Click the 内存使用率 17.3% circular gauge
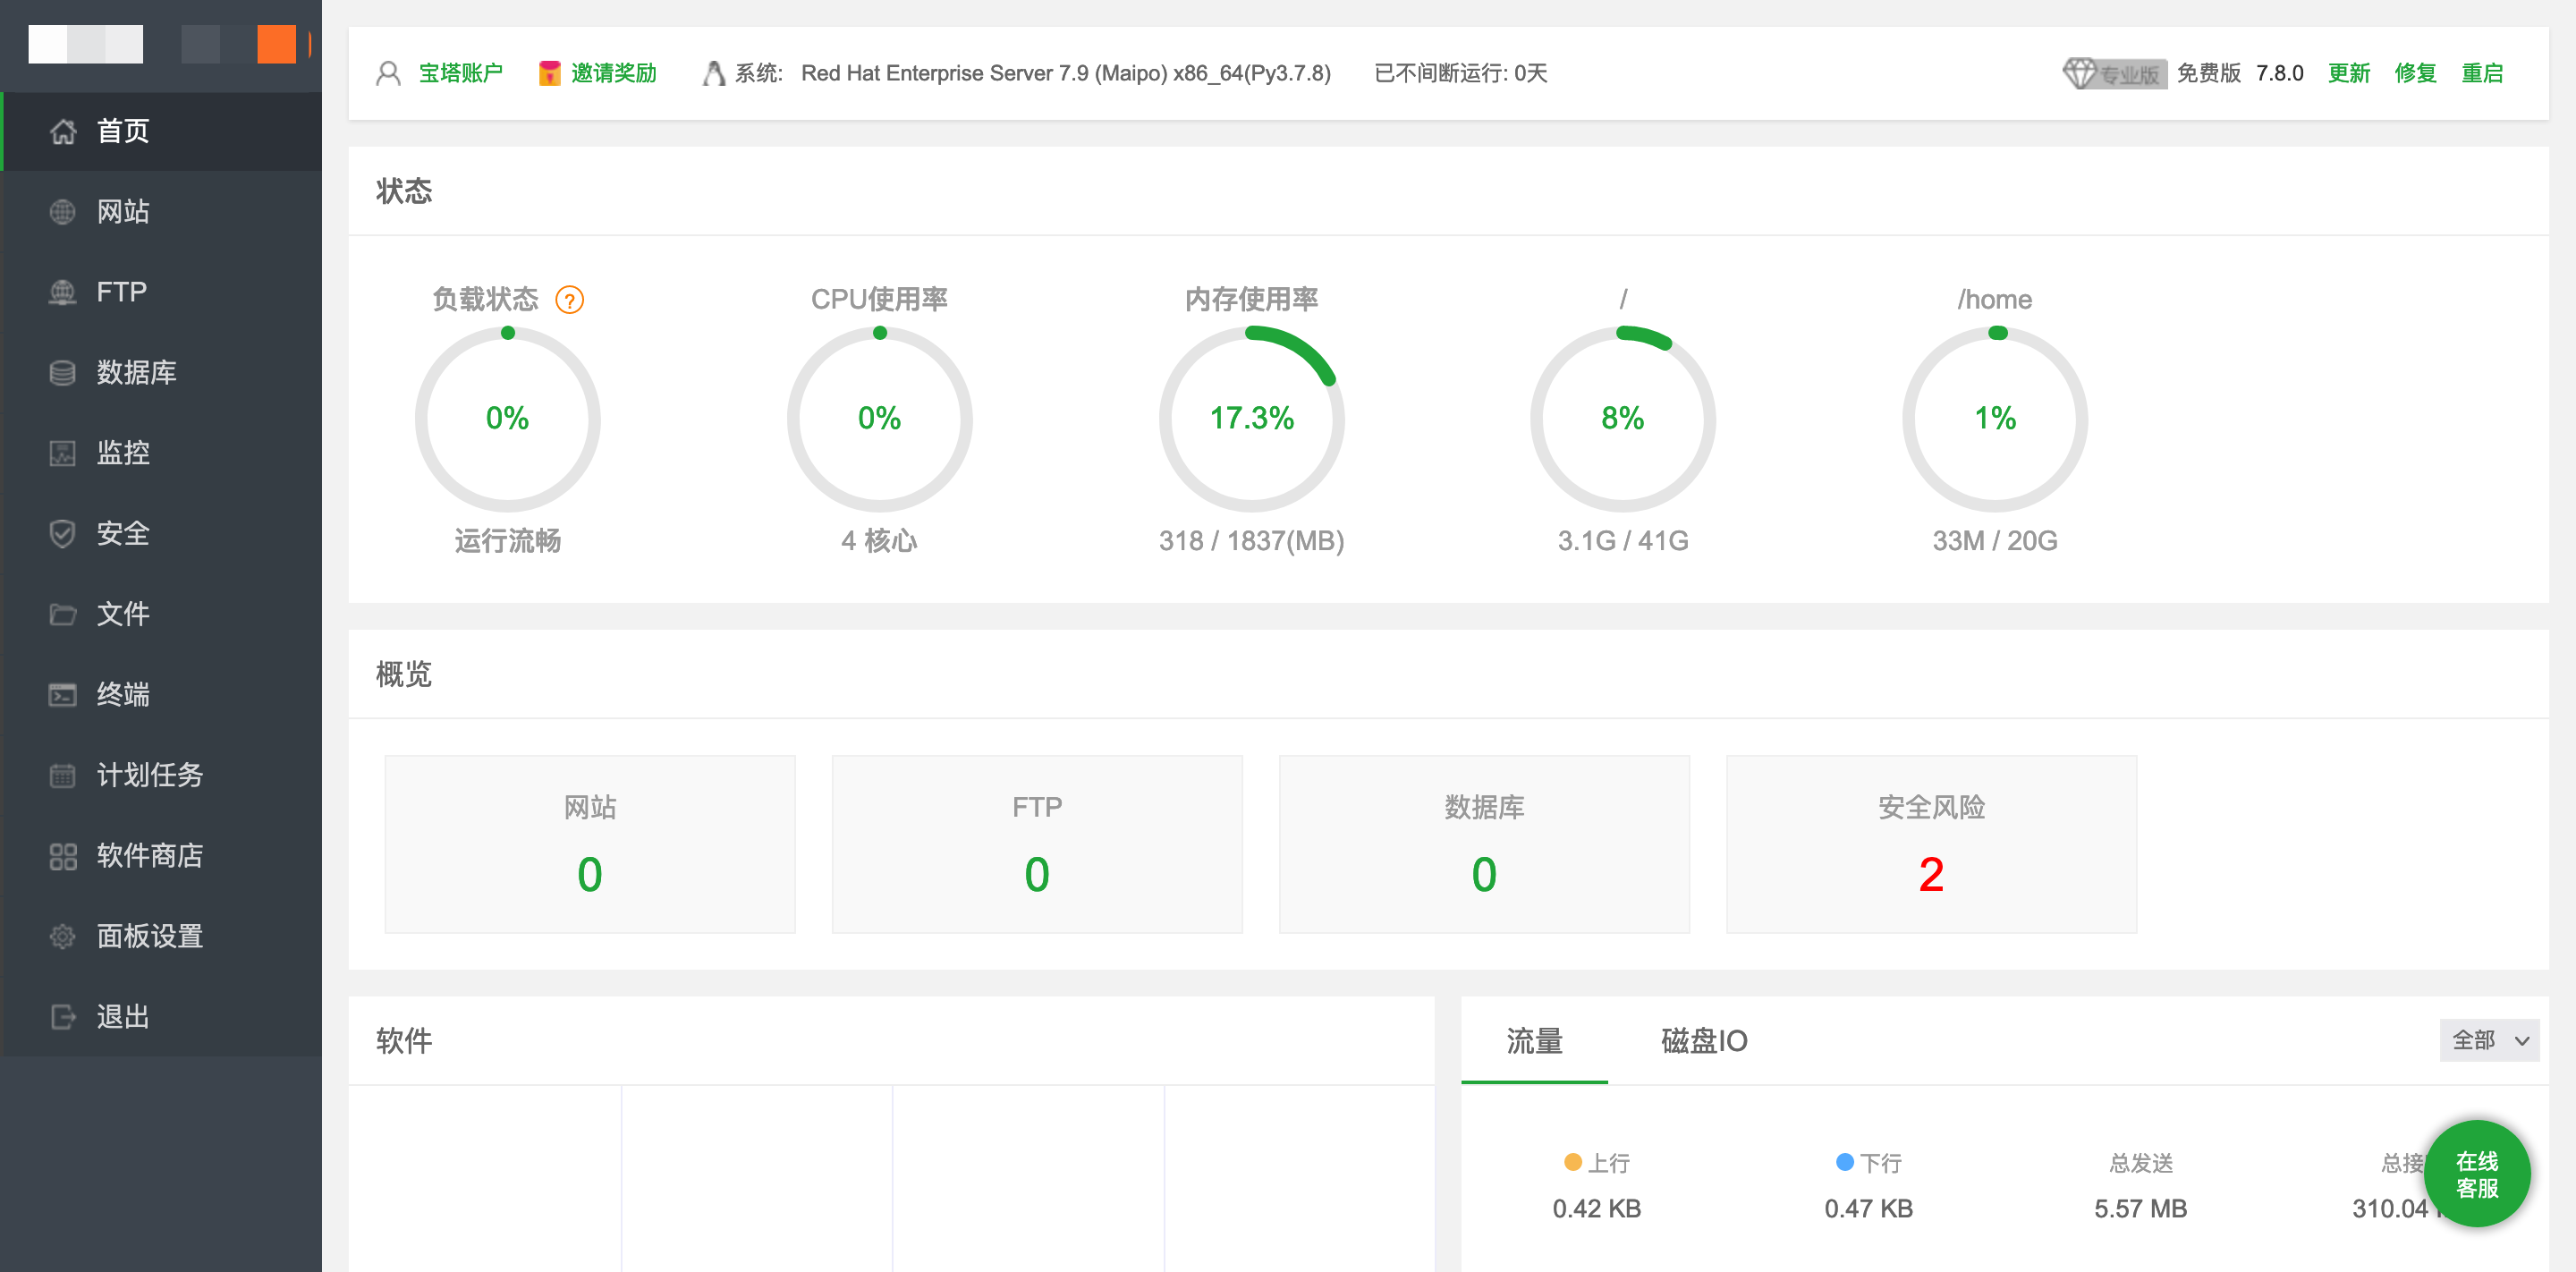 coord(1251,418)
